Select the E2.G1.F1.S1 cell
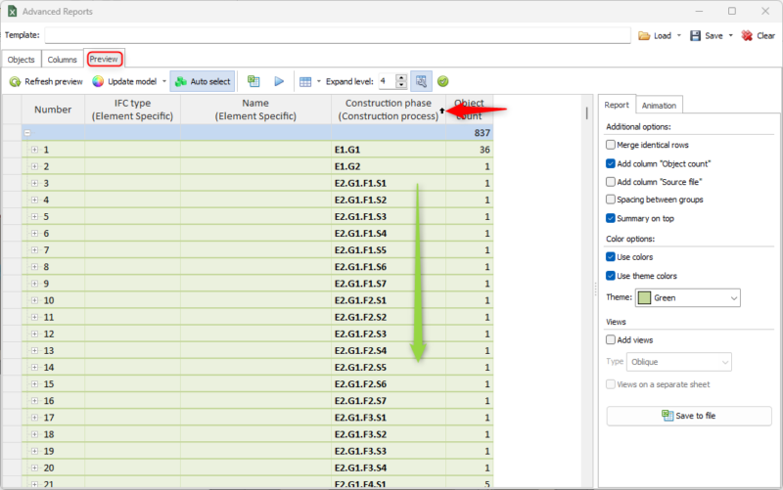Image resolution: width=783 pixels, height=490 pixels. (389, 183)
